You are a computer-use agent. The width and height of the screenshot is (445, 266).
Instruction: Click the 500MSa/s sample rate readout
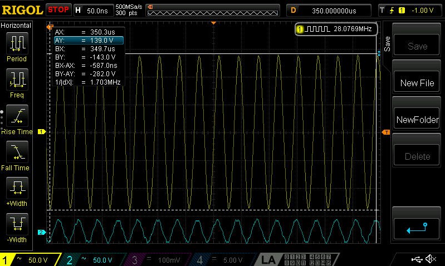point(129,7)
